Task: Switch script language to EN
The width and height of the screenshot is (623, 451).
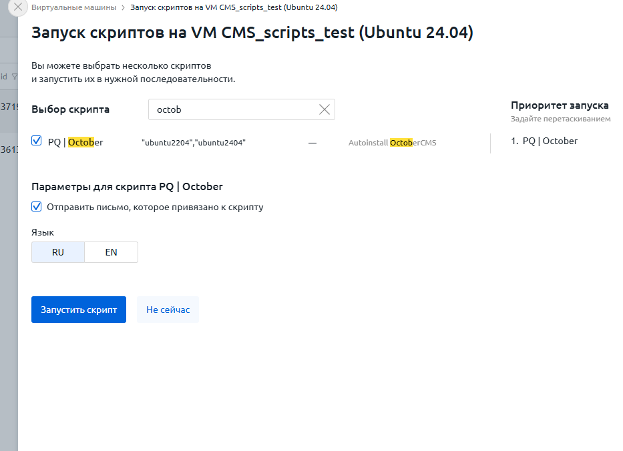Action: click(112, 252)
